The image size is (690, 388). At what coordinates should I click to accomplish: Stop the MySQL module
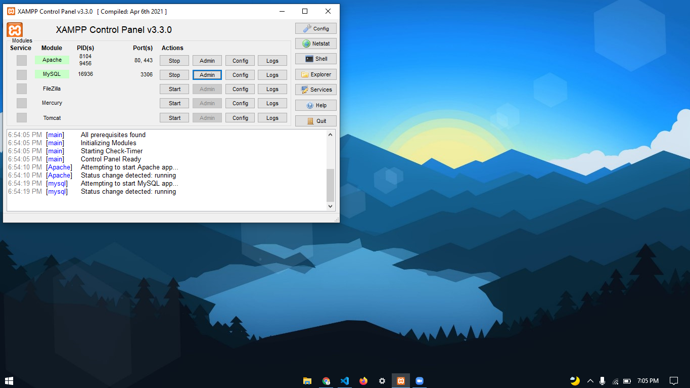(174, 75)
